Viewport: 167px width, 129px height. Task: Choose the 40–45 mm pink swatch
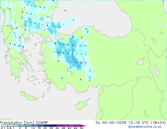coord(71,126)
